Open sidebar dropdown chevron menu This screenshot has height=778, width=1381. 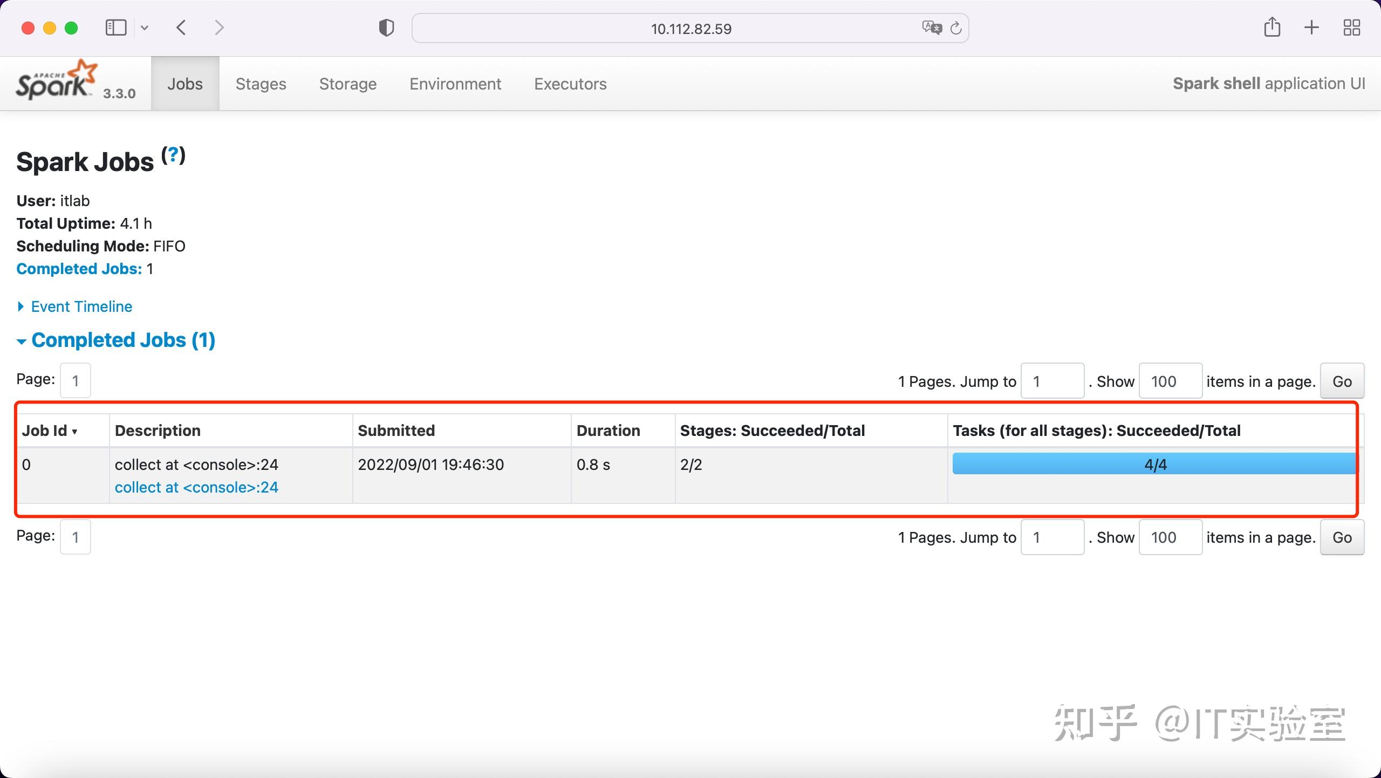click(x=145, y=28)
